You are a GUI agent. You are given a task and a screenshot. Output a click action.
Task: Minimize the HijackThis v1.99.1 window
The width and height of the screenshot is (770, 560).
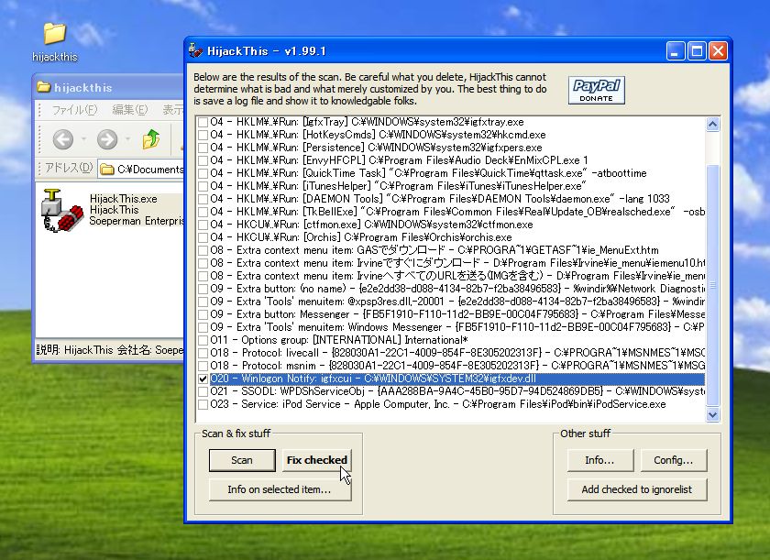pos(676,51)
